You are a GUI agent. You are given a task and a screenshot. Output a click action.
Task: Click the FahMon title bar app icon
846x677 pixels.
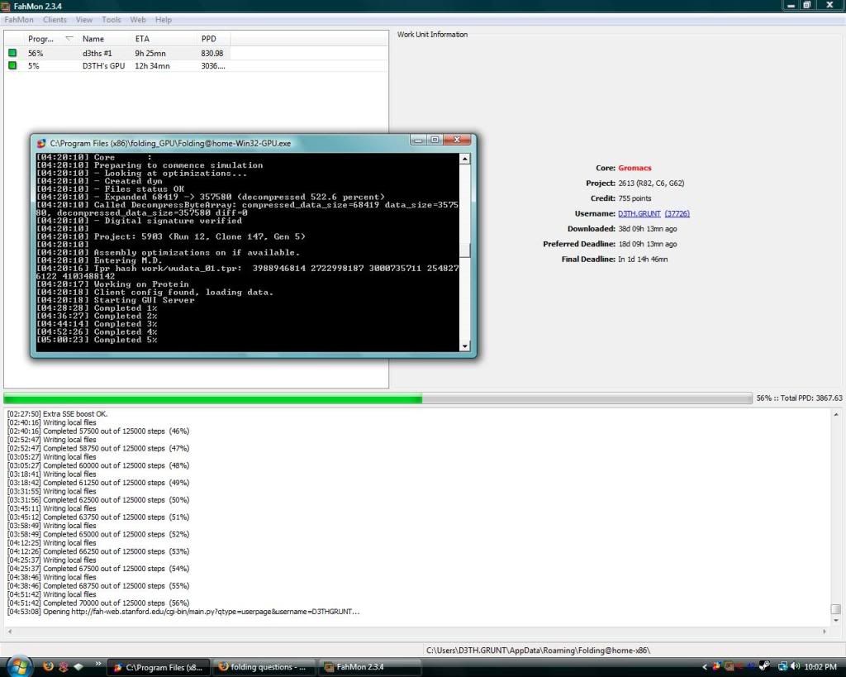coord(6,6)
